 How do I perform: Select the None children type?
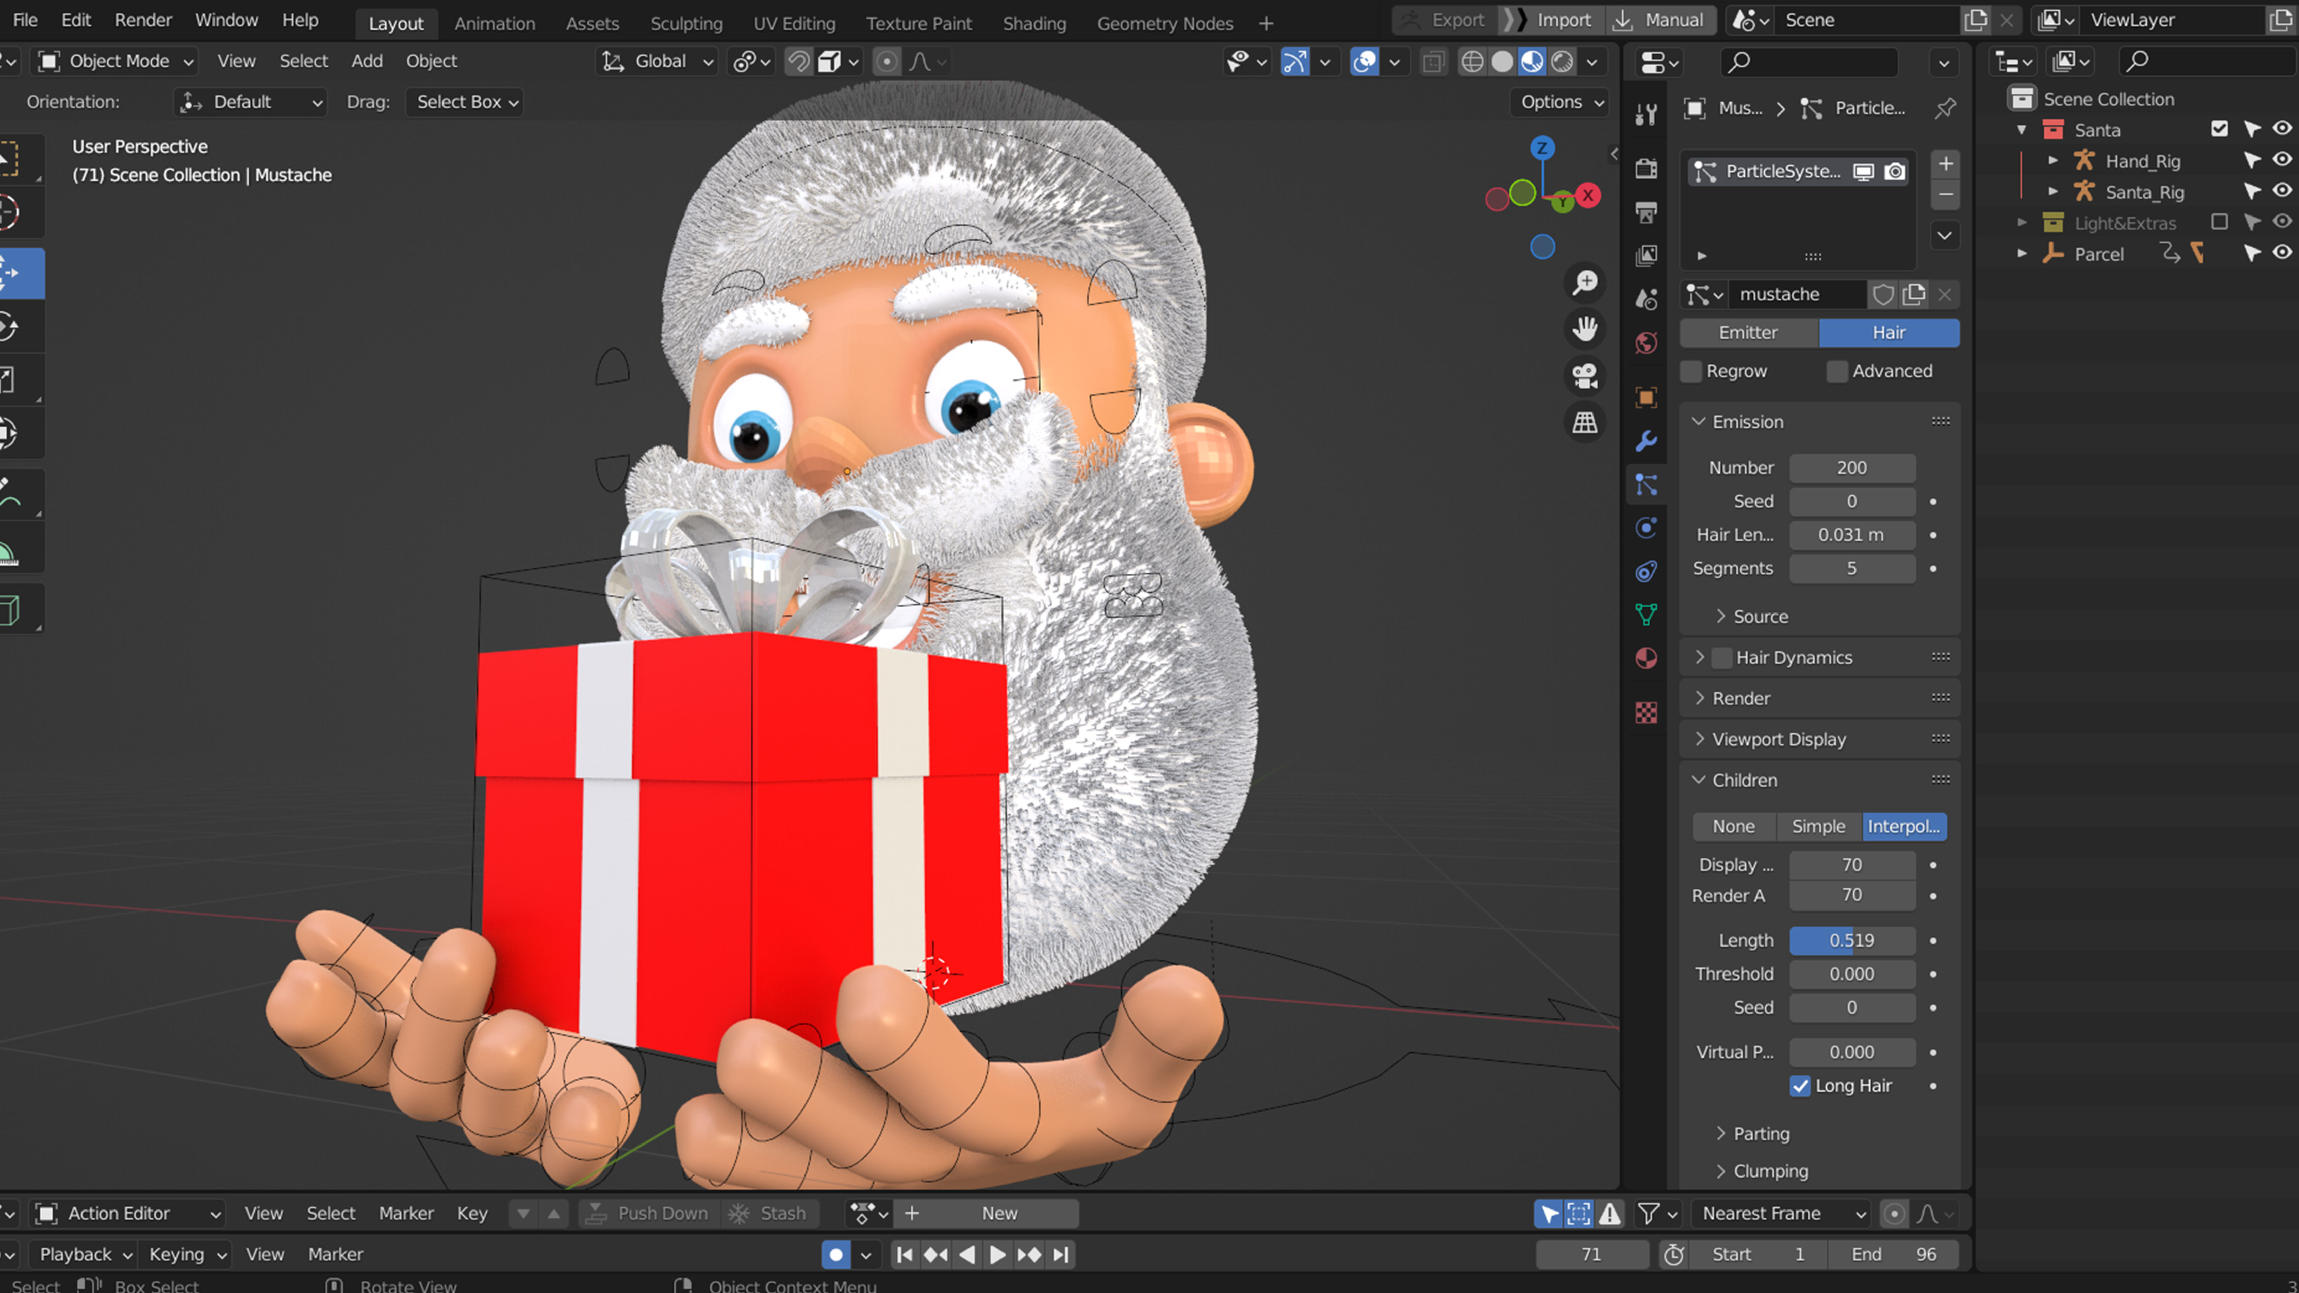[x=1733, y=826]
